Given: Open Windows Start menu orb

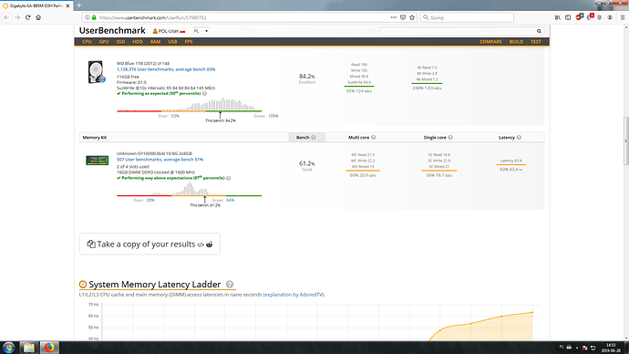Looking at the screenshot, I should click(9, 348).
